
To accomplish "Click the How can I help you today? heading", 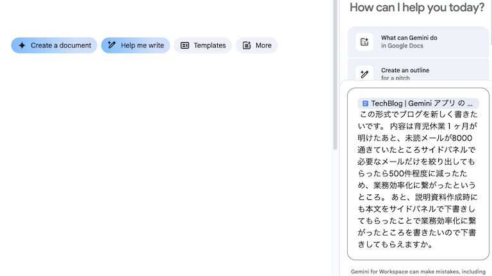I will (417, 7).
